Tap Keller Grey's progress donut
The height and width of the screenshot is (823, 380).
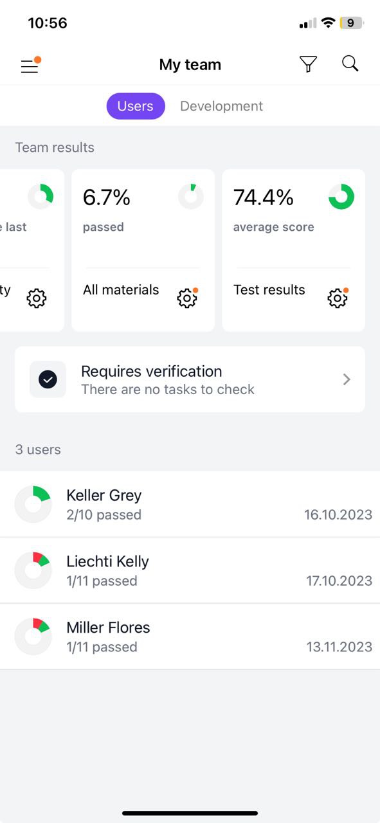pos(33,504)
